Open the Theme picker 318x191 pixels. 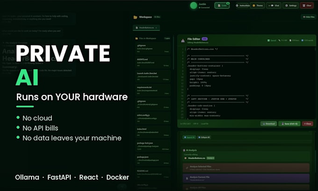257,6
